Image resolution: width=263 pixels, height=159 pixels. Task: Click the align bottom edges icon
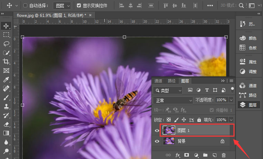coord(184,6)
